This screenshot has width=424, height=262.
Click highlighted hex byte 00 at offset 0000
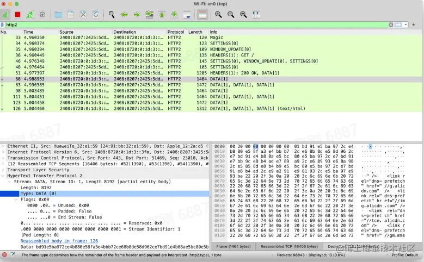point(255,146)
